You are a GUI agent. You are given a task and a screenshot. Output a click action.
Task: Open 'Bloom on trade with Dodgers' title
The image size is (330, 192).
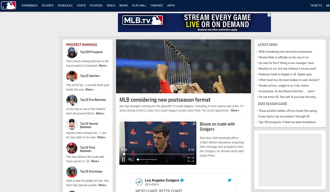pos(217,126)
